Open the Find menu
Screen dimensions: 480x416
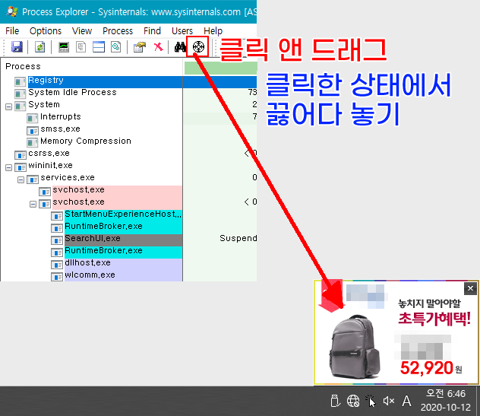click(x=152, y=31)
